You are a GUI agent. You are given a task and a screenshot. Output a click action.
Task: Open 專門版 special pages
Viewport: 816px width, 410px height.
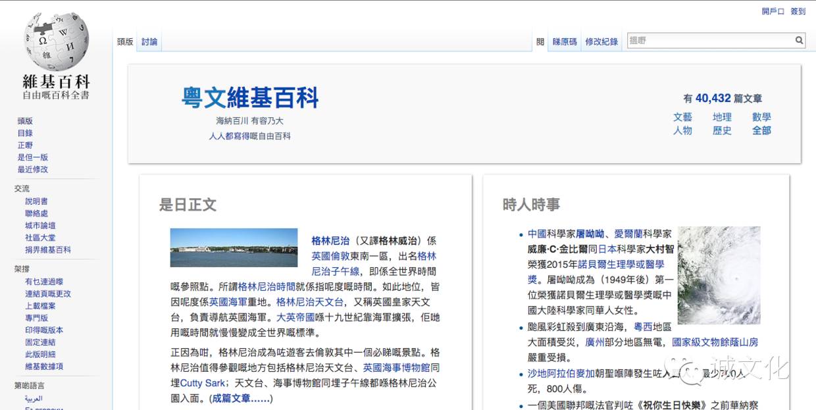(36, 318)
